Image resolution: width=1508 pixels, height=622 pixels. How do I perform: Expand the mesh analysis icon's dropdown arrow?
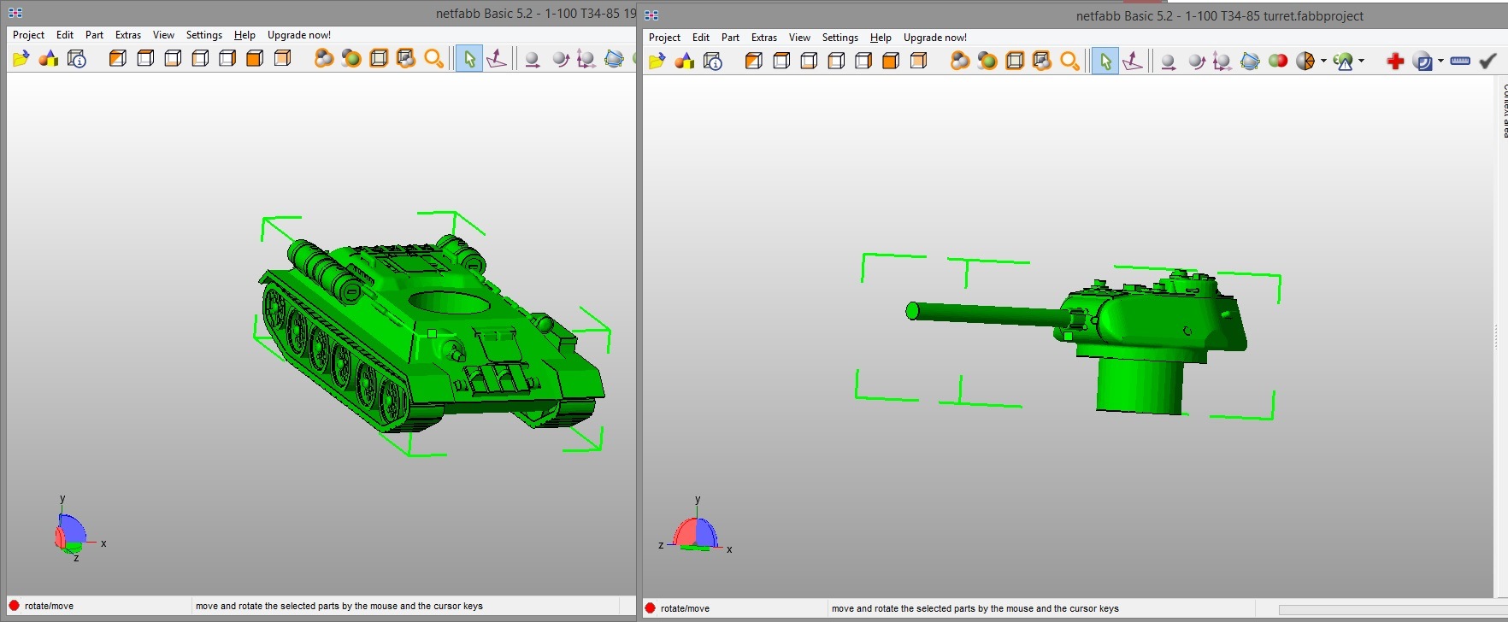coord(1361,61)
